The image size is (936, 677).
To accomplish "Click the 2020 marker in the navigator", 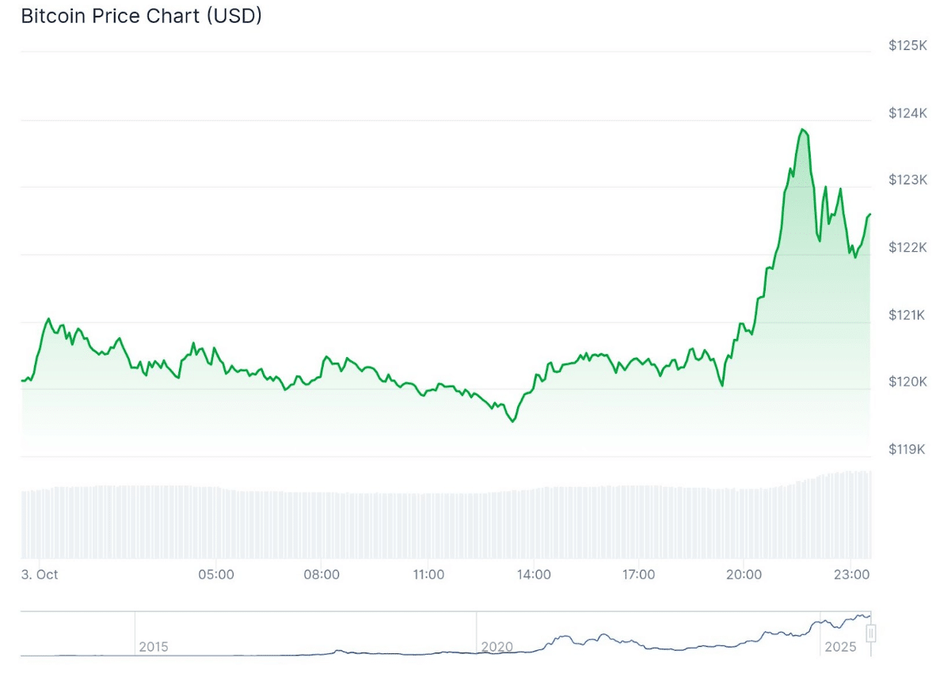I will [497, 647].
